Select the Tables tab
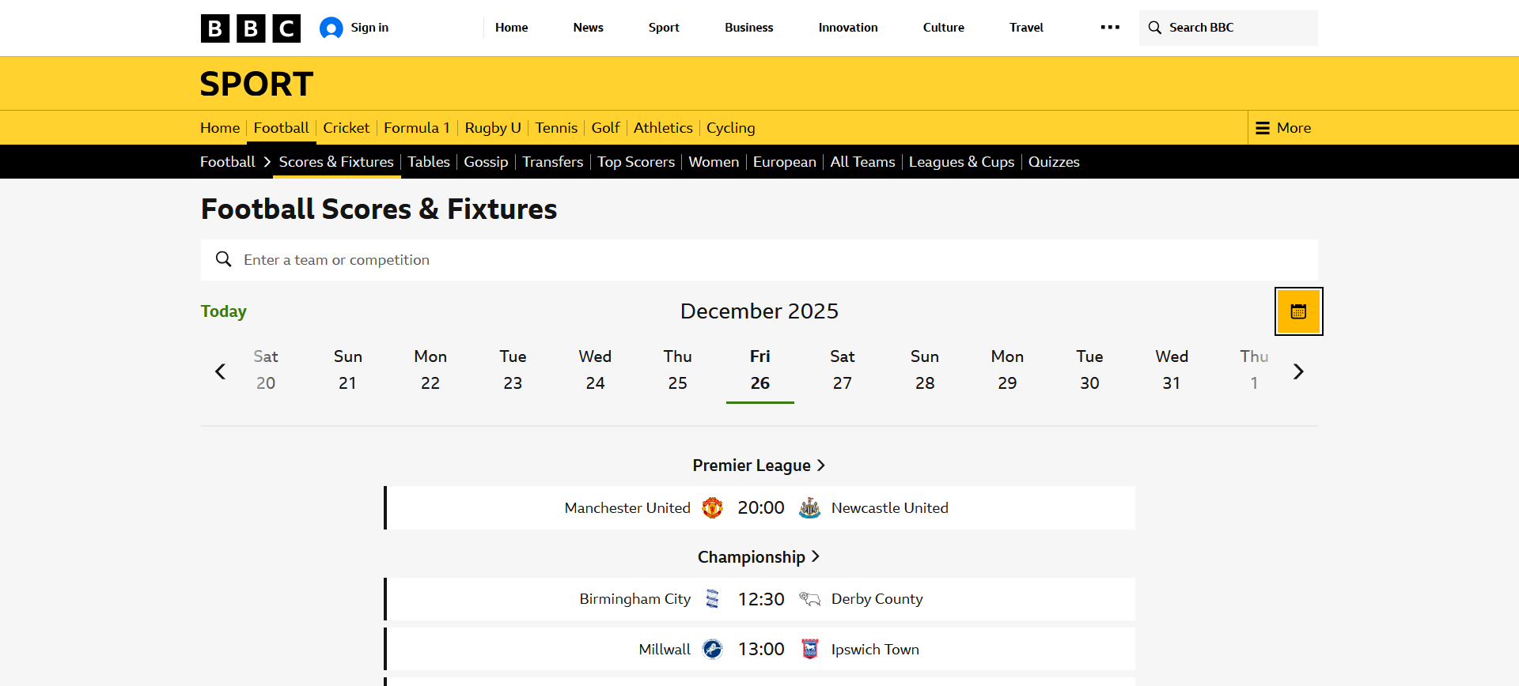This screenshot has width=1519, height=686. [429, 162]
